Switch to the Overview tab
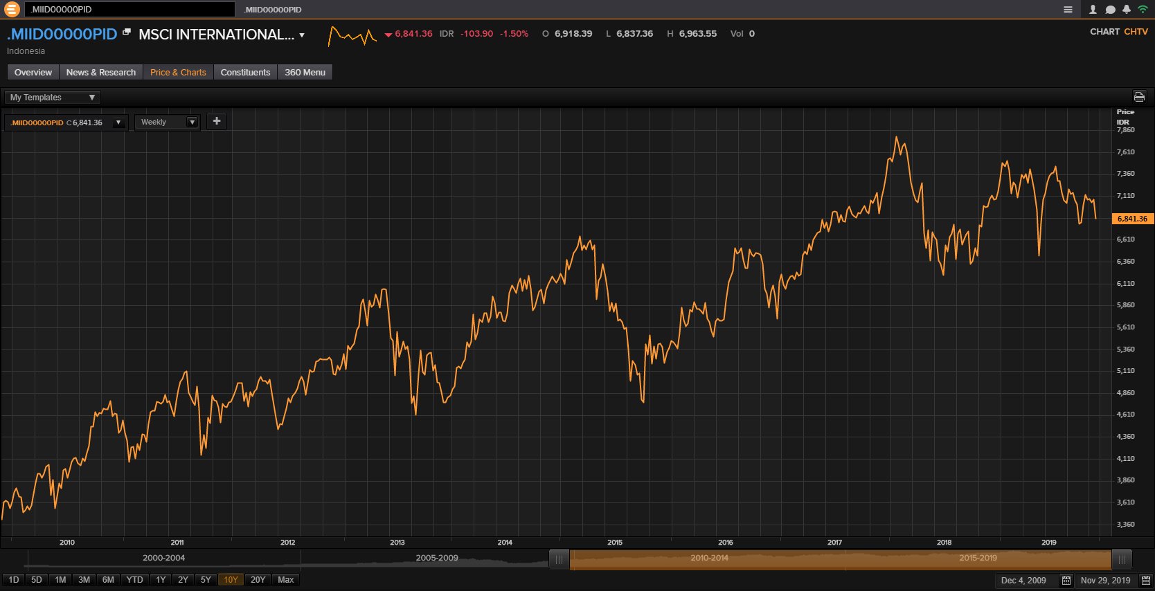 pos(33,72)
